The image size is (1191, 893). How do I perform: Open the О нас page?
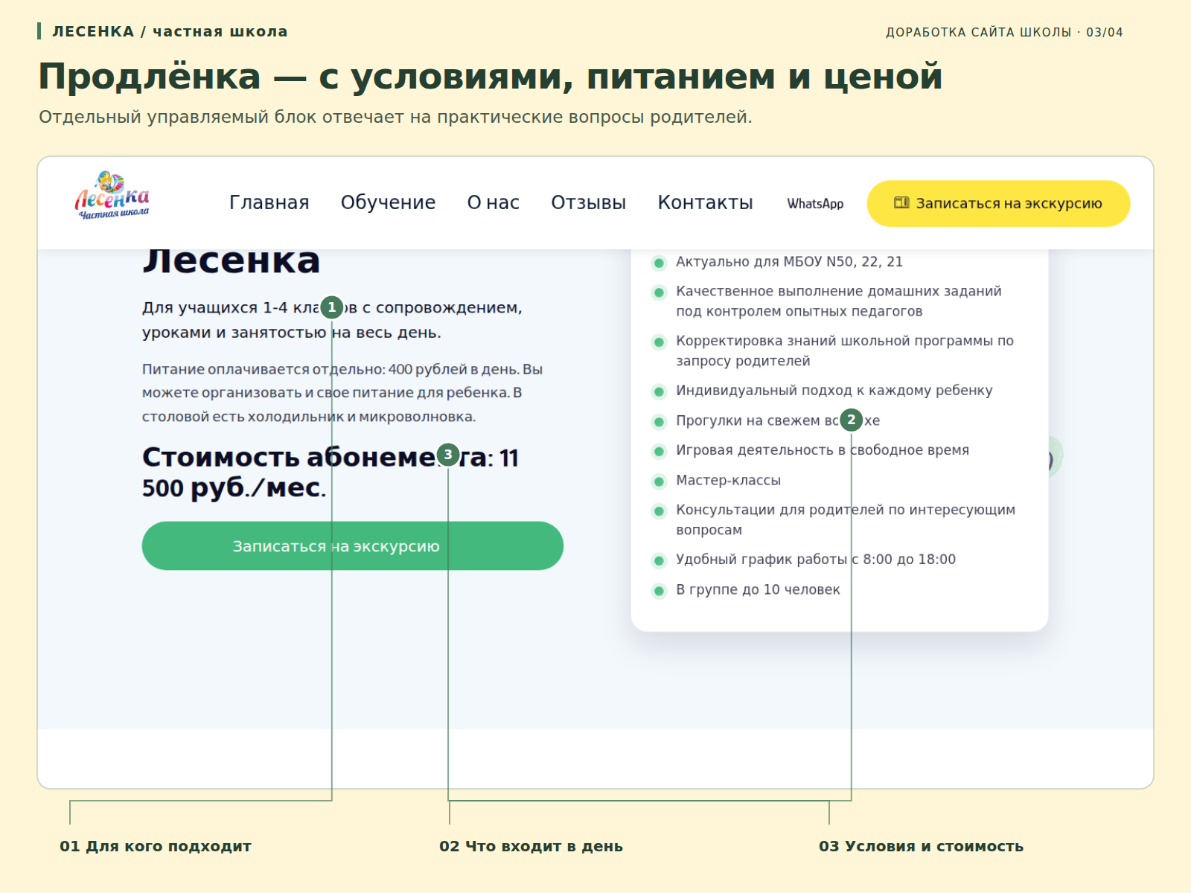tap(493, 202)
